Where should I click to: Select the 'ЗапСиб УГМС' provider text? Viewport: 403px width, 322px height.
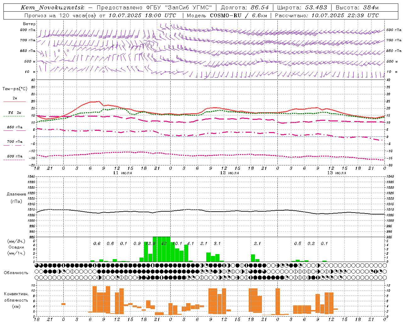189,8
